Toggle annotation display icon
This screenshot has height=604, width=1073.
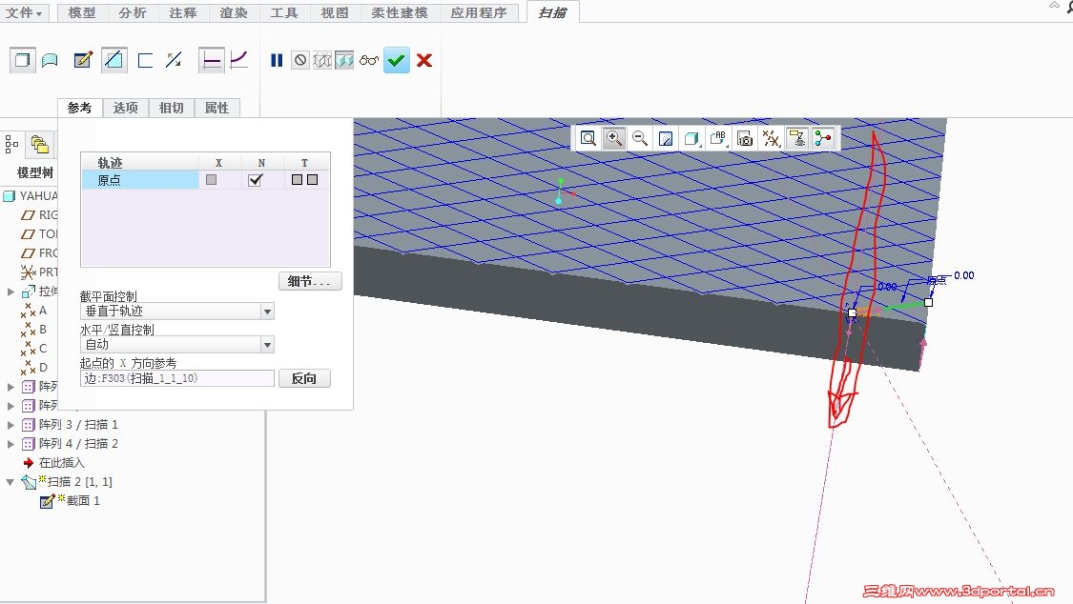(x=797, y=139)
